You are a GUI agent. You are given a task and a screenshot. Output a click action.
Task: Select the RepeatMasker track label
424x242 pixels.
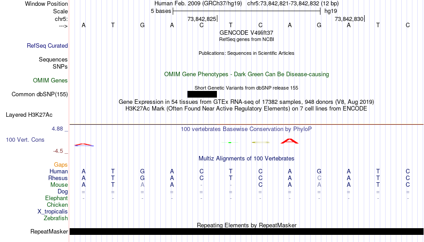49,231
